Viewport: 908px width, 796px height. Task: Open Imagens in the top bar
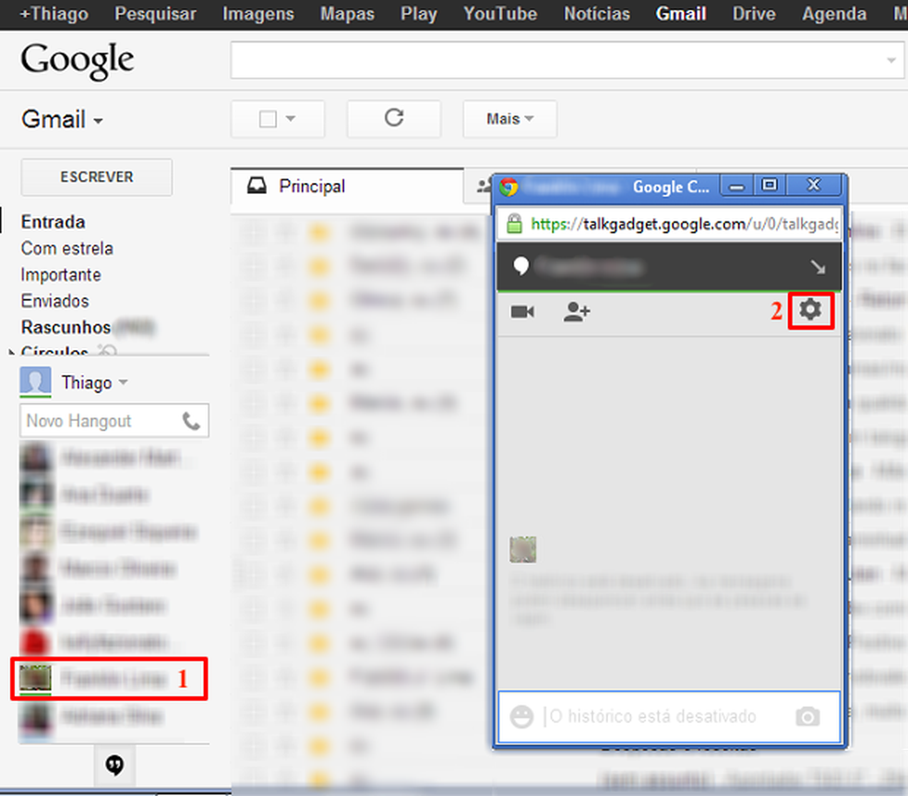pos(258,14)
